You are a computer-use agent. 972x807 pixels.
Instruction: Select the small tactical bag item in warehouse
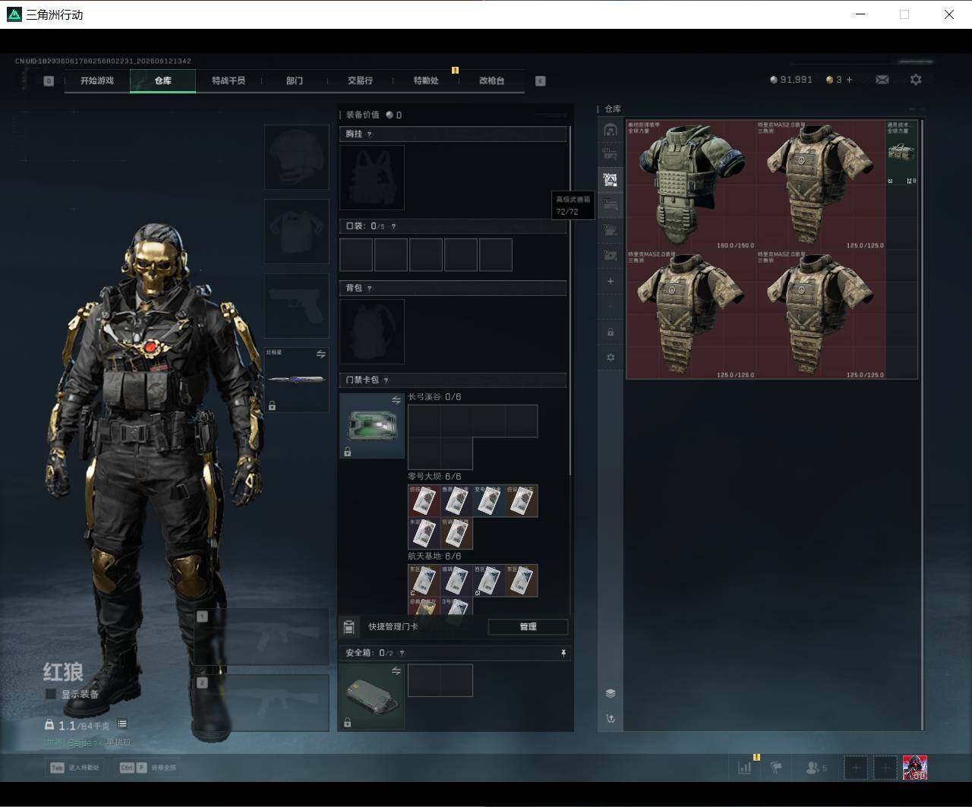coord(902,153)
